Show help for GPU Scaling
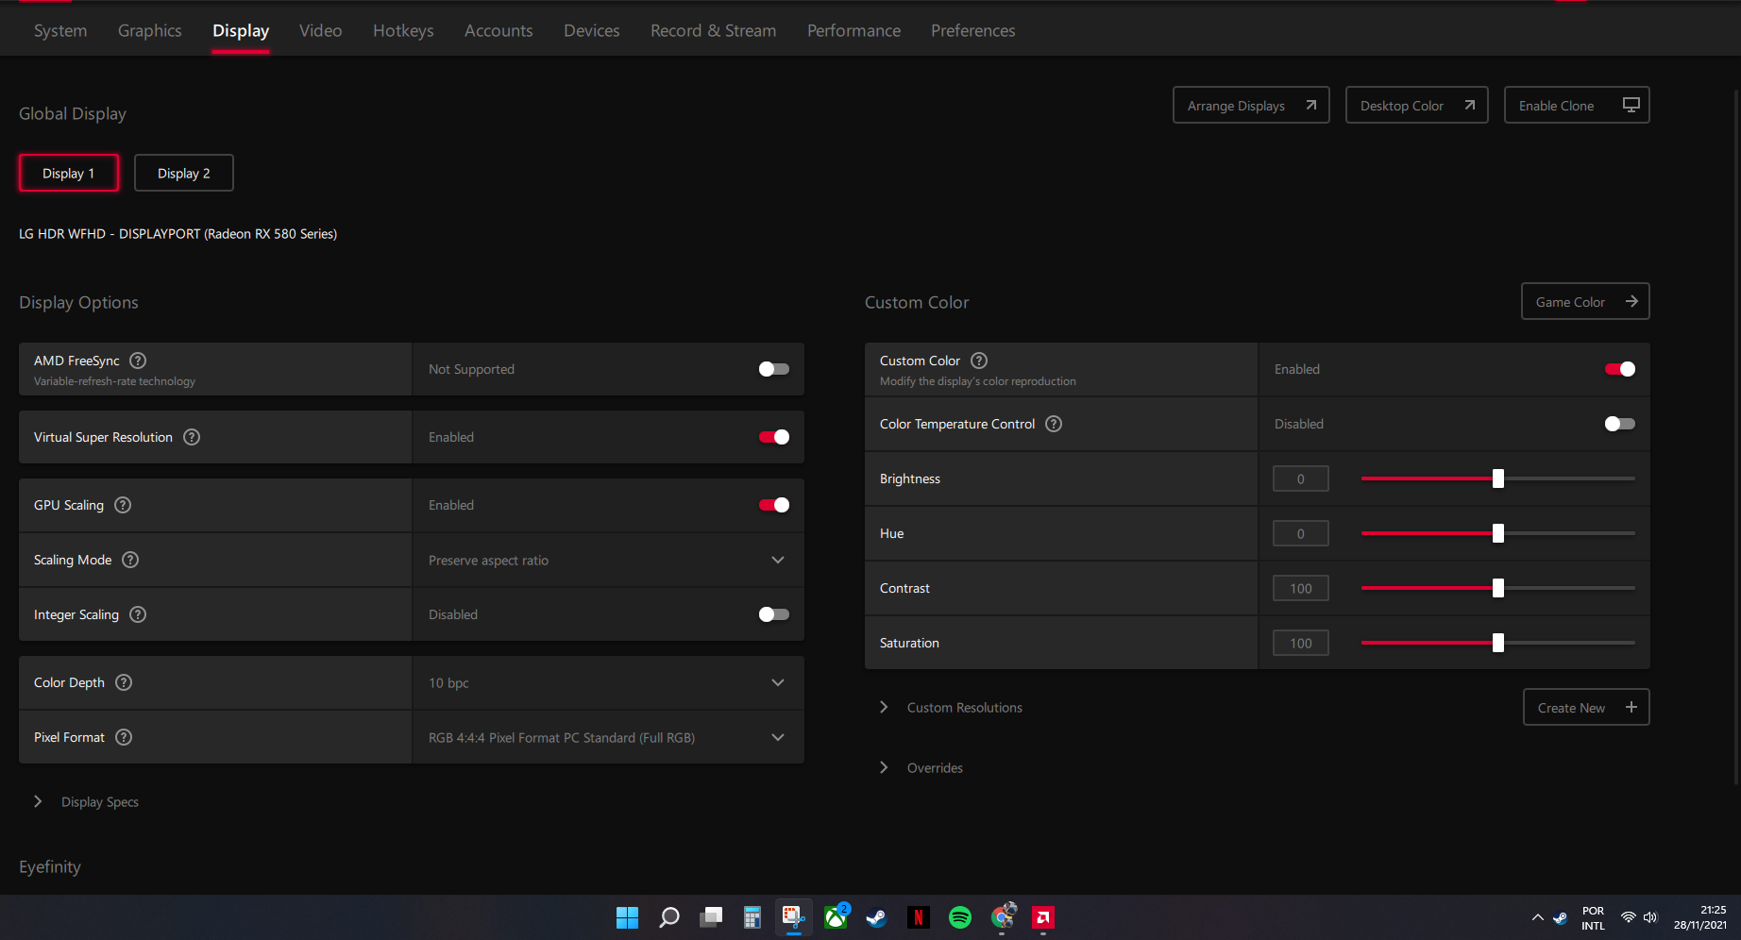1741x940 pixels. (123, 505)
